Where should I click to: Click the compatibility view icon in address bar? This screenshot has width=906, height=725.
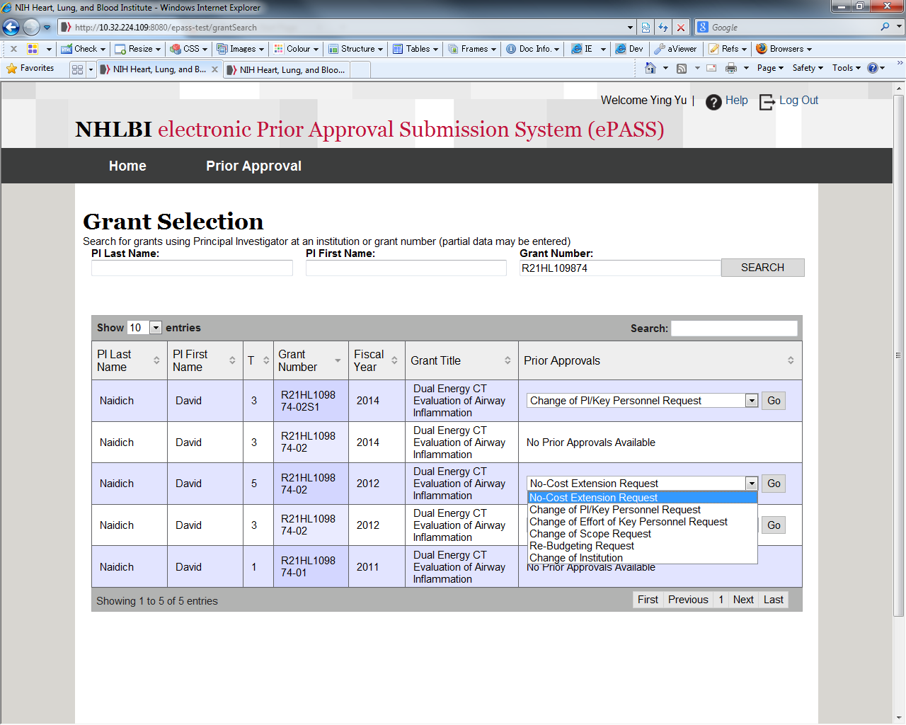[646, 28]
